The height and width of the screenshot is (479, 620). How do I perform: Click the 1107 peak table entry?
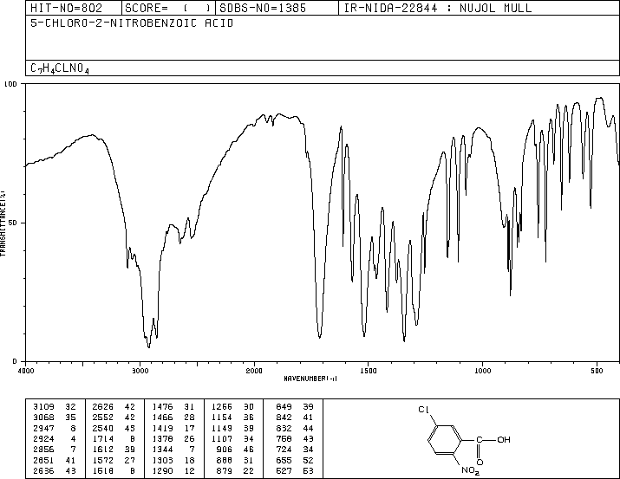coord(222,438)
